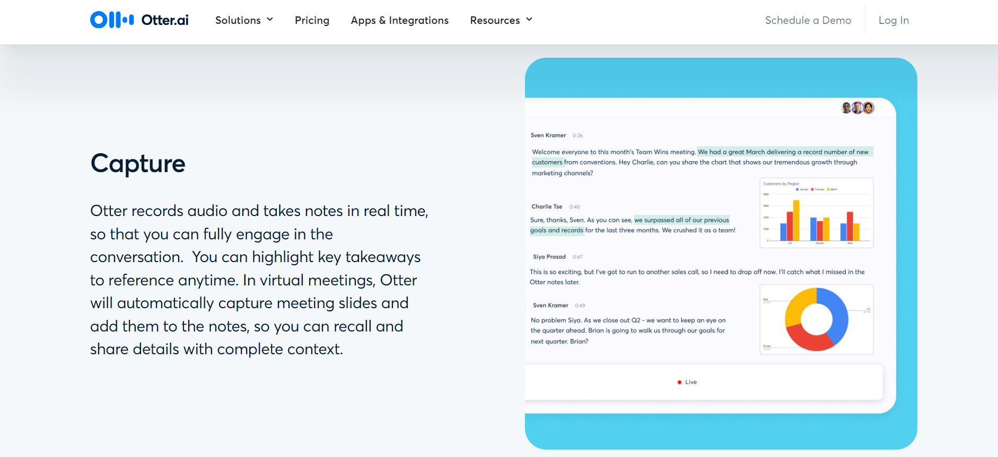Click Schedule a Demo
Screen dimensions: 998x457
pos(808,20)
